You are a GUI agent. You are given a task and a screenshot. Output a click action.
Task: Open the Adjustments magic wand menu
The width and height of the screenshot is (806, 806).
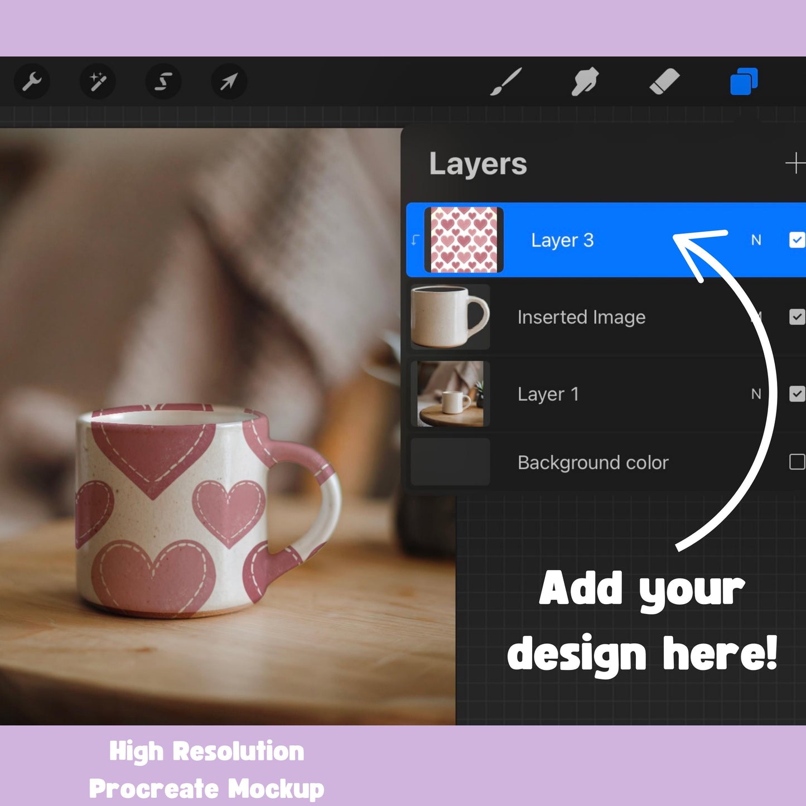click(x=98, y=81)
